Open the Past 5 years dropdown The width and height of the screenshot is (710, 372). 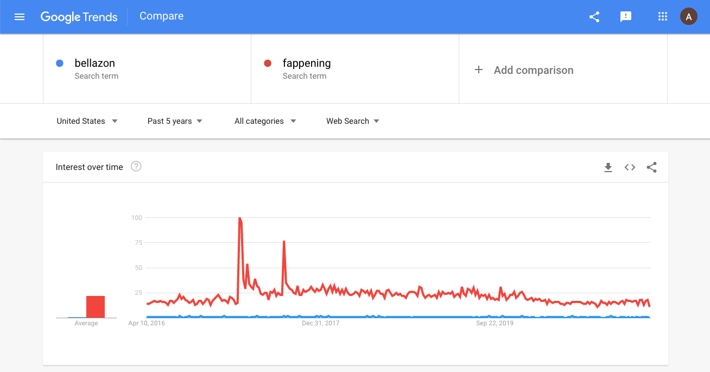pos(175,121)
